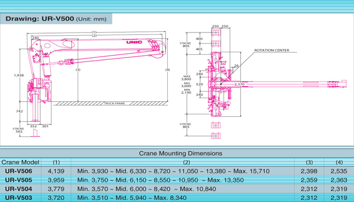Select the "ROTATION CENTER" label
Viewport: 354px width, 202px height.
[272, 50]
